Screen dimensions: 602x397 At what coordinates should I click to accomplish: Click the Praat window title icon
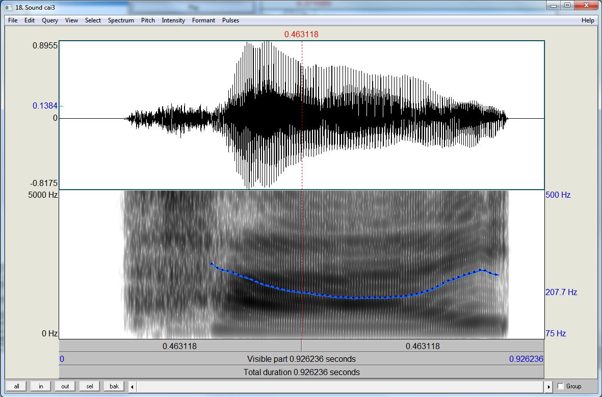click(9, 7)
